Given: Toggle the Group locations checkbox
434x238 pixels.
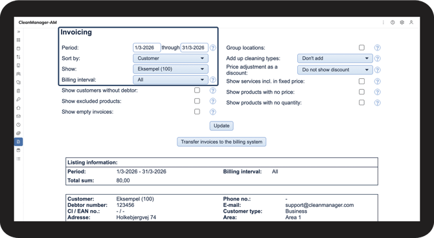Looking at the screenshot, I should [361, 47].
